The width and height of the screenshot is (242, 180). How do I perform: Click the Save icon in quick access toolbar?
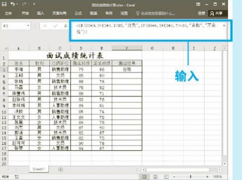[4, 4]
